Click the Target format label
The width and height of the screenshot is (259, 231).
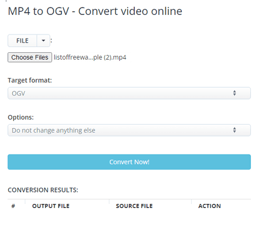(x=30, y=80)
